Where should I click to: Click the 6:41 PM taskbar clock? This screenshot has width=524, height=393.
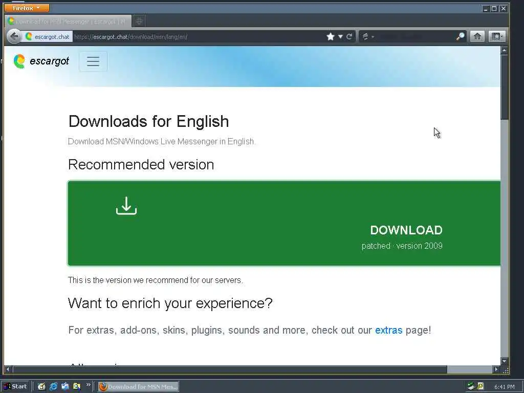504,387
